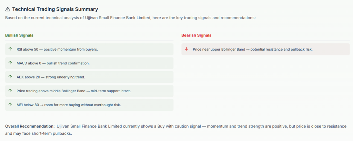The image size is (353, 141).
Task: Click the up arrow next to MFI below 80
Action: (10, 105)
